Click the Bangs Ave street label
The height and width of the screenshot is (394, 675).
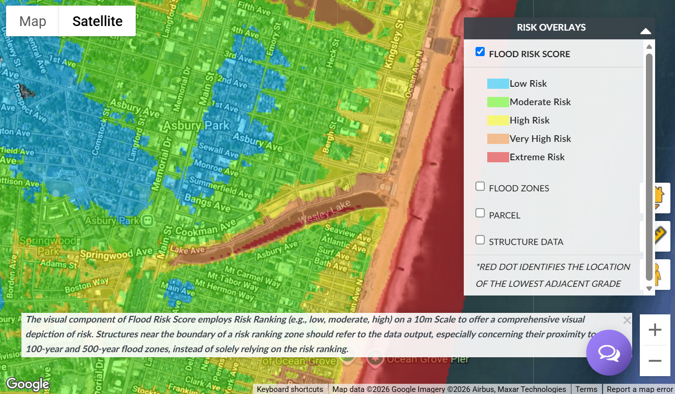tap(208, 202)
